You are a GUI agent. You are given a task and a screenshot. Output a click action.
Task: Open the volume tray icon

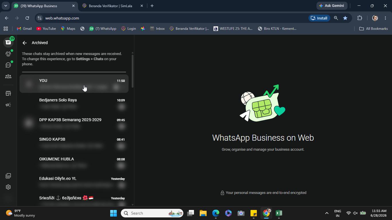[x=356, y=213]
